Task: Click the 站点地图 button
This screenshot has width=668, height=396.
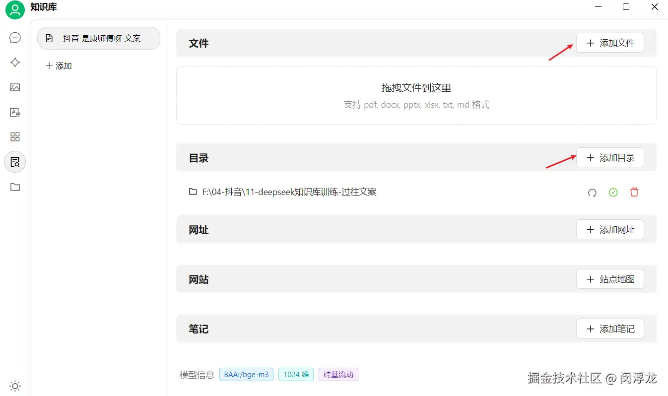Action: (x=610, y=279)
